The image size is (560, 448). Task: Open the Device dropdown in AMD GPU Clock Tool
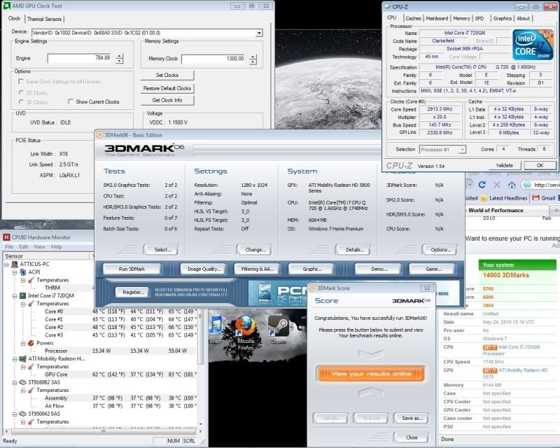(x=259, y=33)
